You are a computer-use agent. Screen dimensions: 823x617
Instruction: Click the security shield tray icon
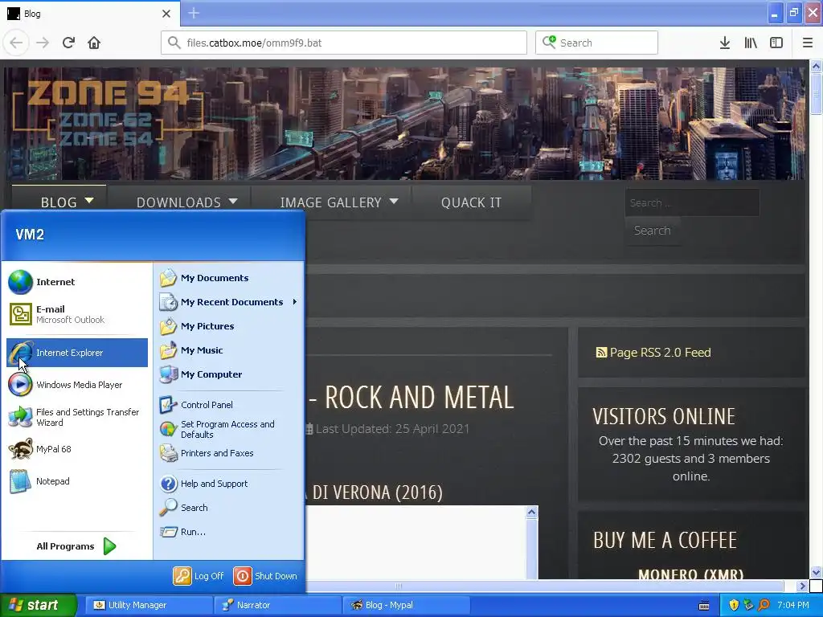734,606
